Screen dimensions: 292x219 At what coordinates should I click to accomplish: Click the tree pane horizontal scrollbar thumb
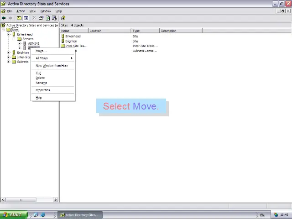pyautogui.click(x=21, y=200)
